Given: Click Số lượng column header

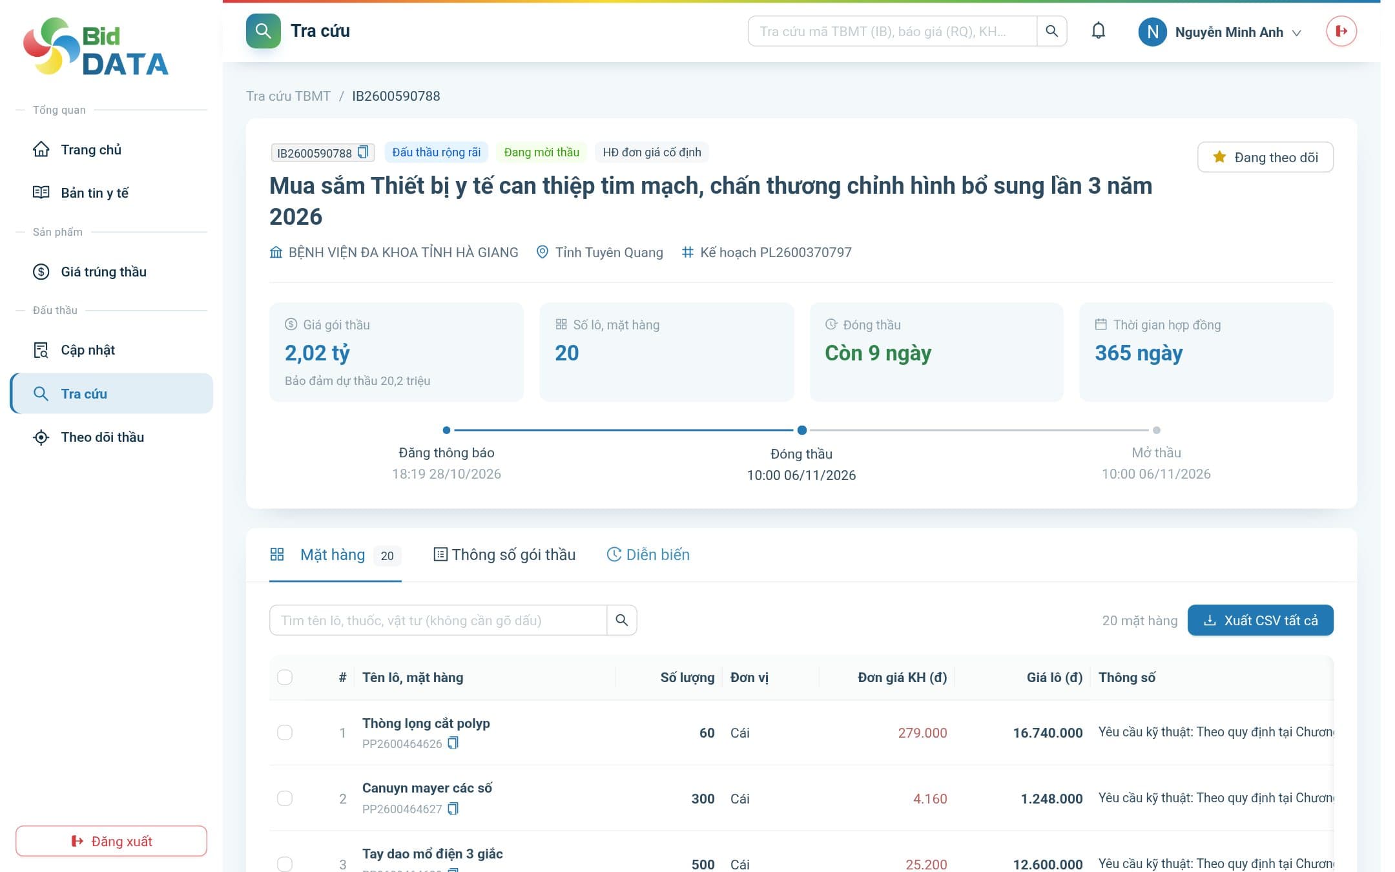Looking at the screenshot, I should (687, 678).
